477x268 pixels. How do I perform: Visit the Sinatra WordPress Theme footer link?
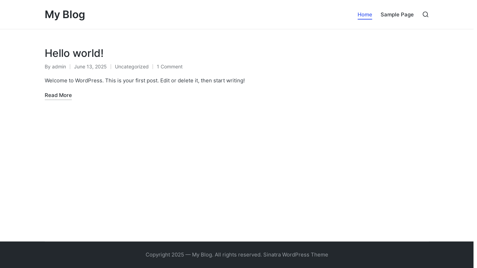tap(296, 255)
